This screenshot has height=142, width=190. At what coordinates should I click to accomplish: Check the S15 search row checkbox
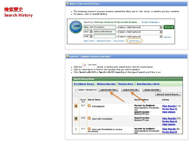pos(76,129)
